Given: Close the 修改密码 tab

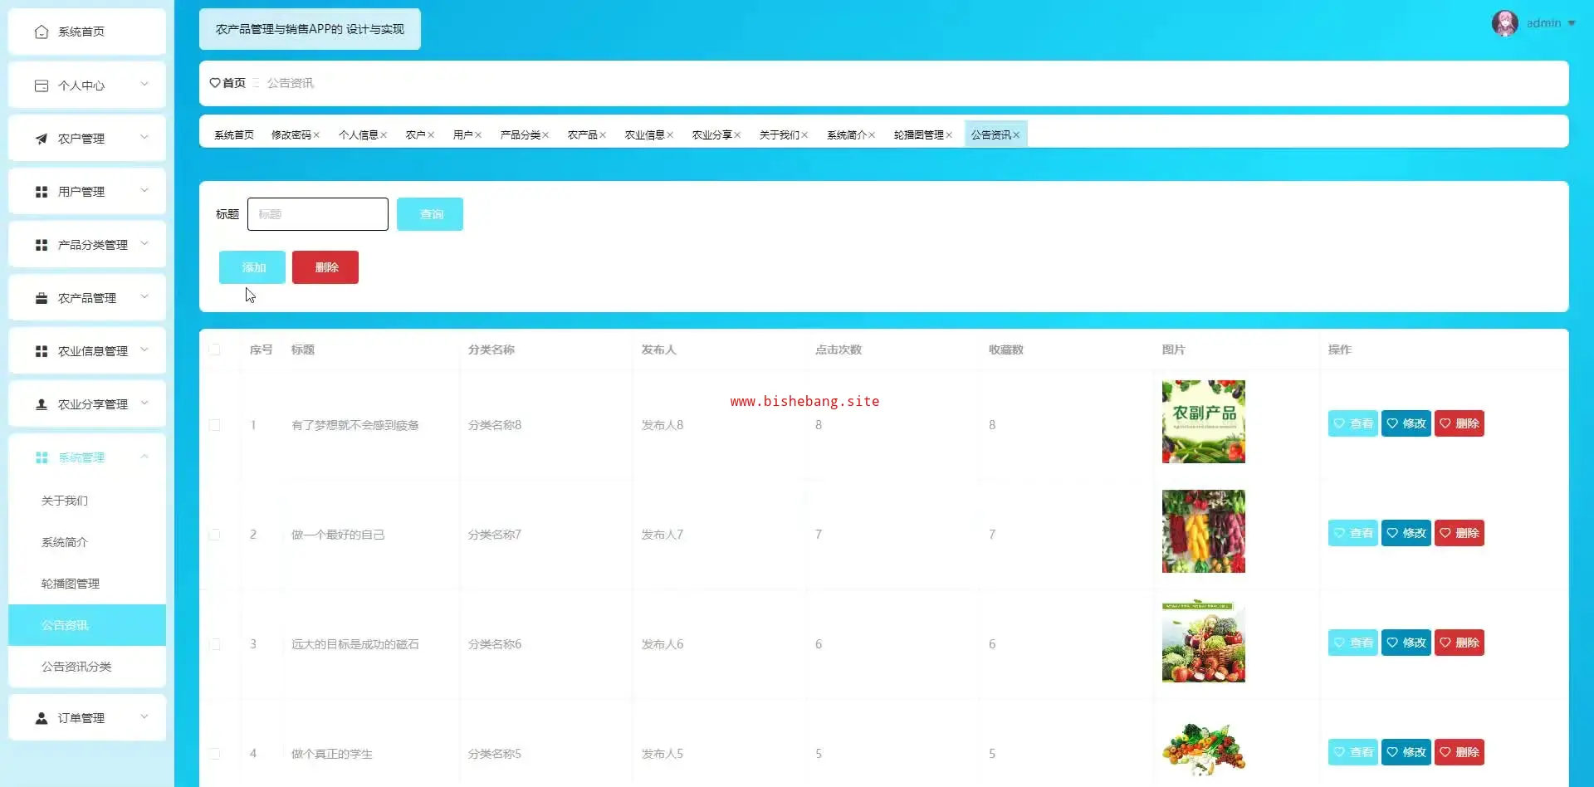Looking at the screenshot, I should [x=316, y=135].
